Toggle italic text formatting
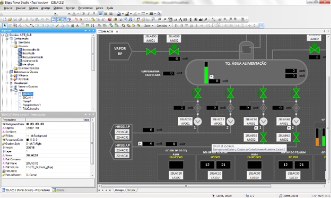The width and height of the screenshot is (331, 198). (x=89, y=13)
